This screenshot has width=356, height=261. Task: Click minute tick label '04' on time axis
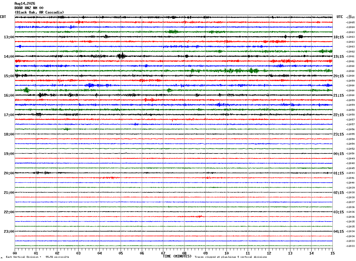(x=99, y=253)
